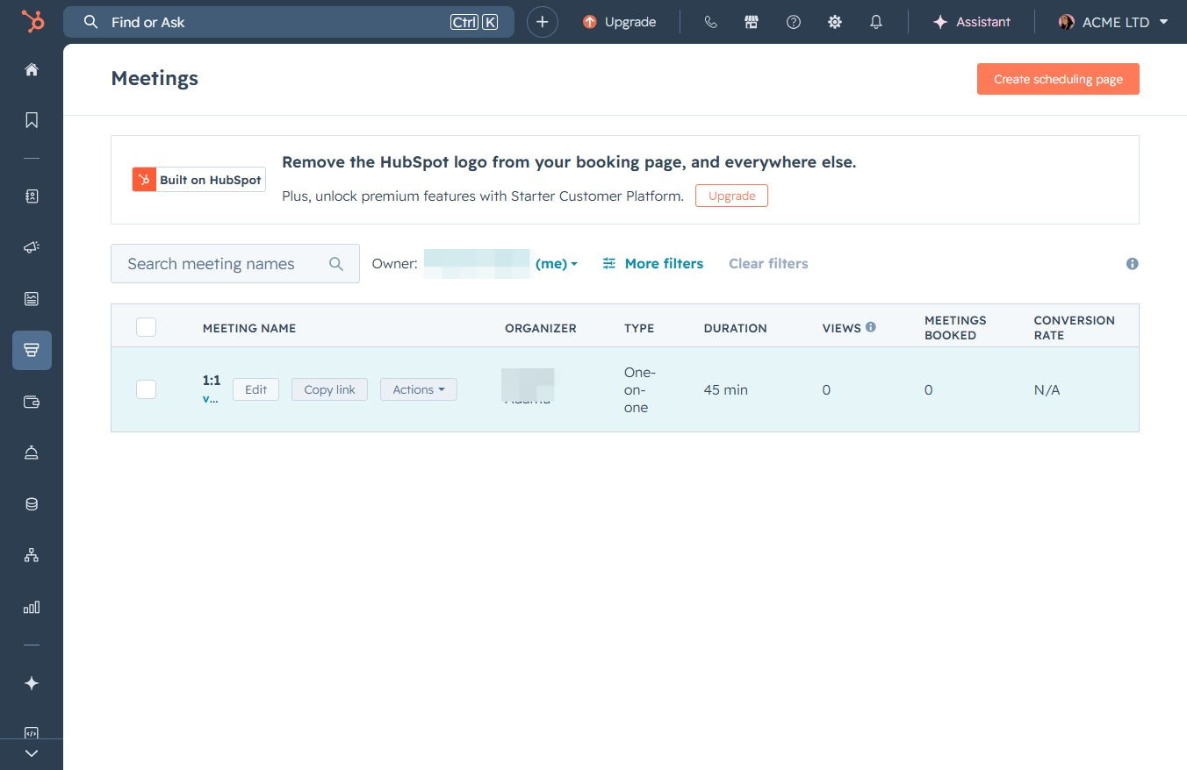1187x770 pixels.
Task: Open the Reporting bar chart icon
Action: 32,607
